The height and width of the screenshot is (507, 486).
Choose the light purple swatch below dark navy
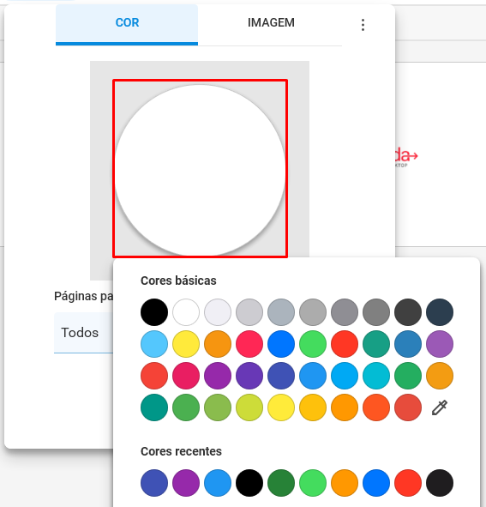point(440,344)
